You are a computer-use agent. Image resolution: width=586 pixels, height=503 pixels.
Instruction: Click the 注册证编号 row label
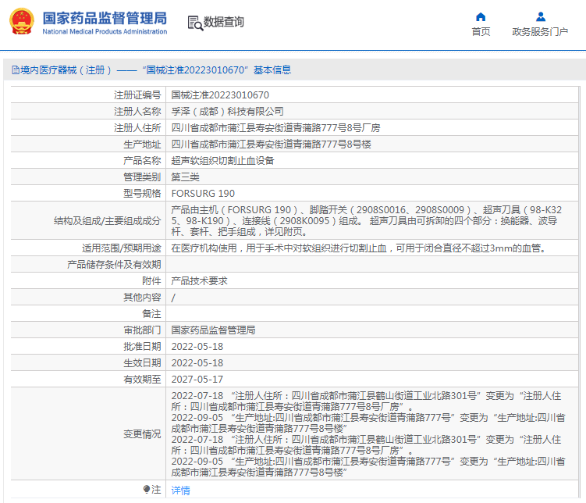click(137, 95)
